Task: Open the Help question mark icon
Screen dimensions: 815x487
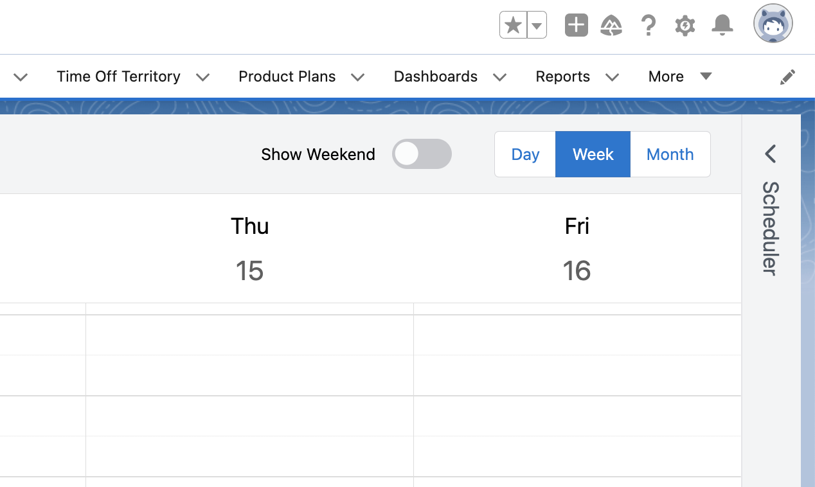Action: click(x=649, y=26)
